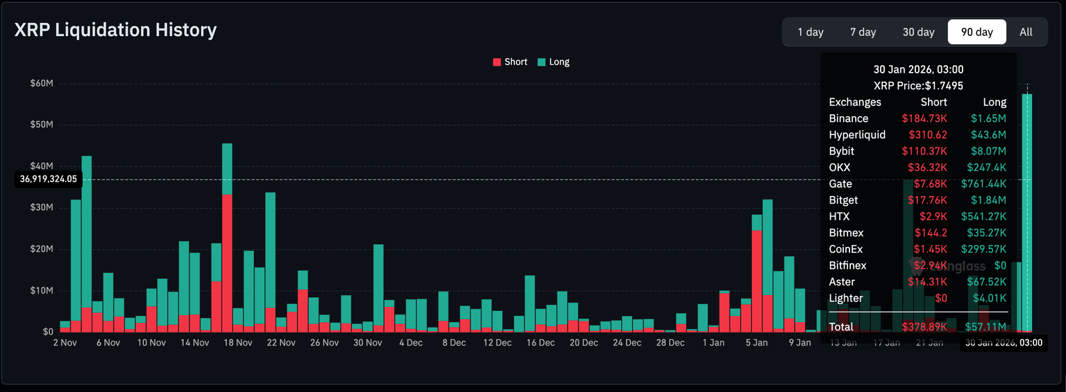This screenshot has width=1066, height=392.
Task: Click the 30 Jan 2026, 03:00 x-axis label
Action: click(1001, 343)
